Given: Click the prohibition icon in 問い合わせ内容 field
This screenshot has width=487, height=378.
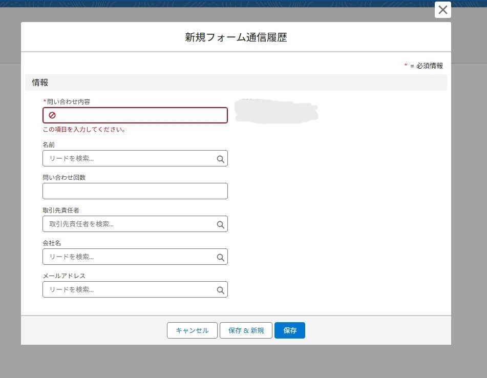Looking at the screenshot, I should point(52,115).
